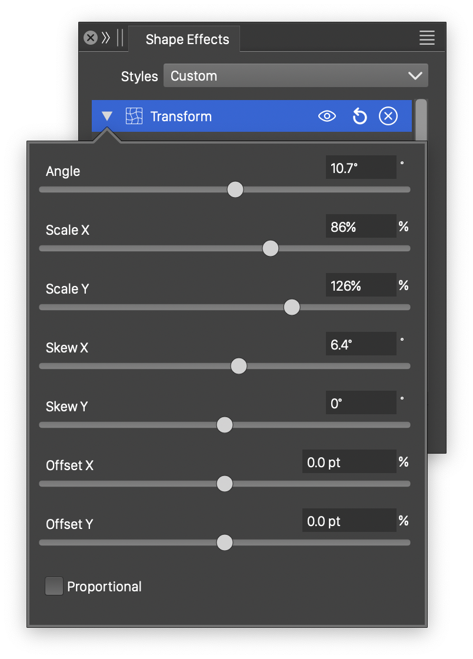Collapse the panel using the double chevron icon
473x659 pixels.
click(106, 38)
